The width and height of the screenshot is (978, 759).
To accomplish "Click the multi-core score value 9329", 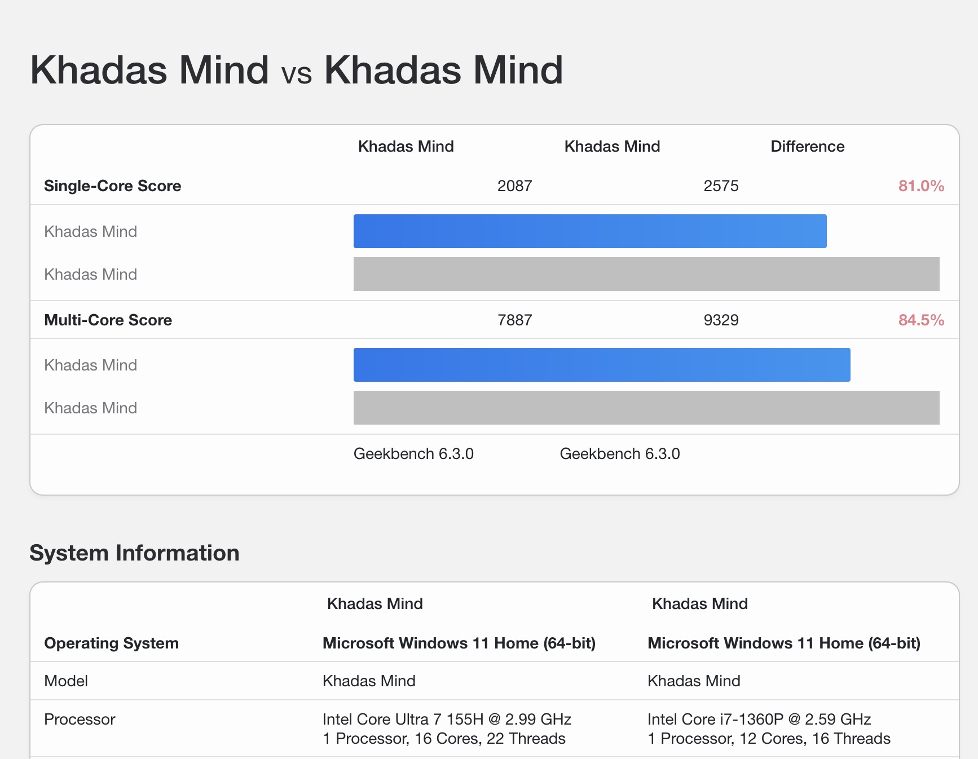I will (x=721, y=320).
